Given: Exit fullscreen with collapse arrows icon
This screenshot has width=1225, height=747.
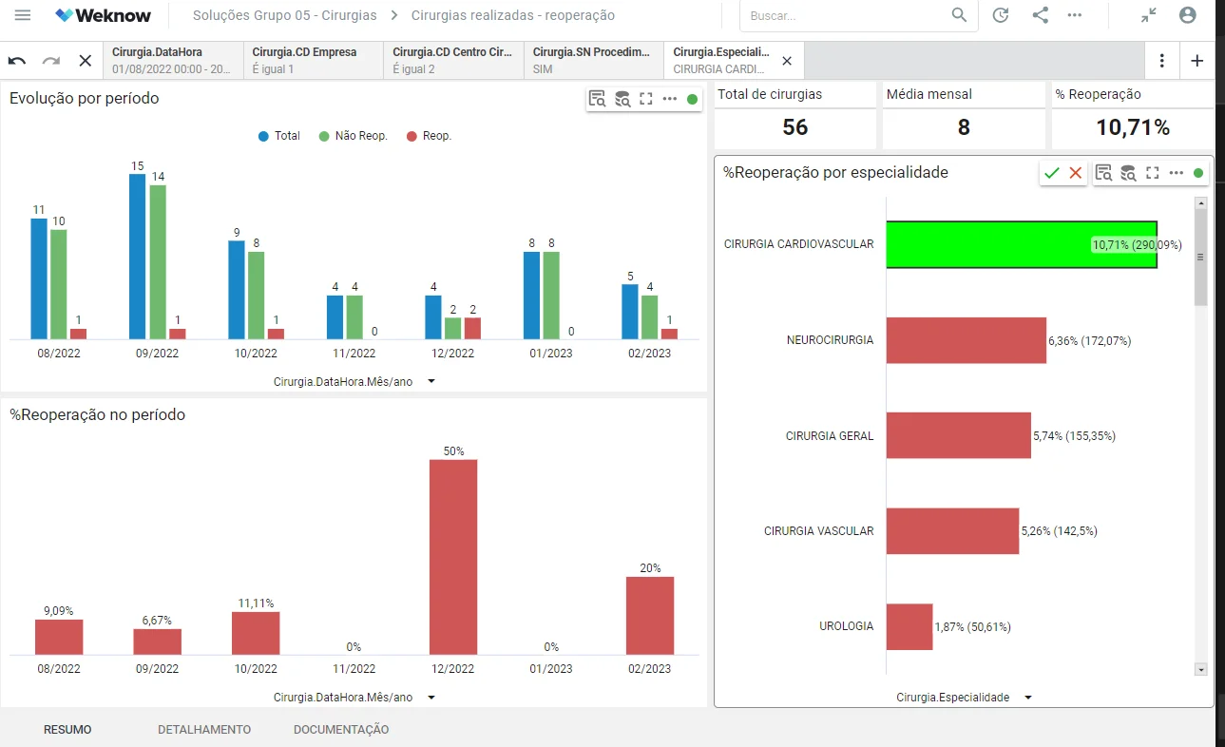Looking at the screenshot, I should (x=1149, y=15).
